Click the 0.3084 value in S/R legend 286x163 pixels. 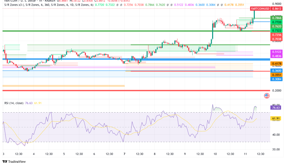[211, 5]
